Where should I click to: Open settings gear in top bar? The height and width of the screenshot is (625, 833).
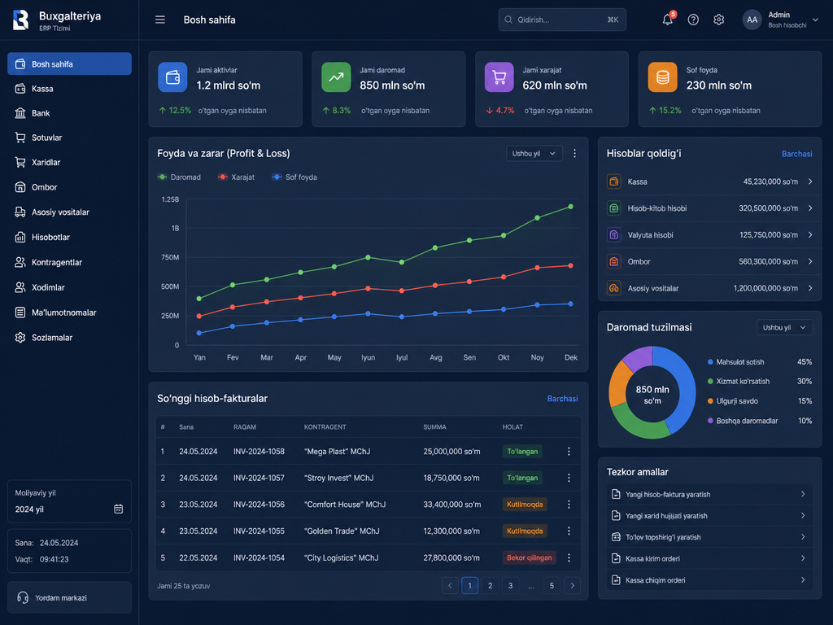coord(719,20)
